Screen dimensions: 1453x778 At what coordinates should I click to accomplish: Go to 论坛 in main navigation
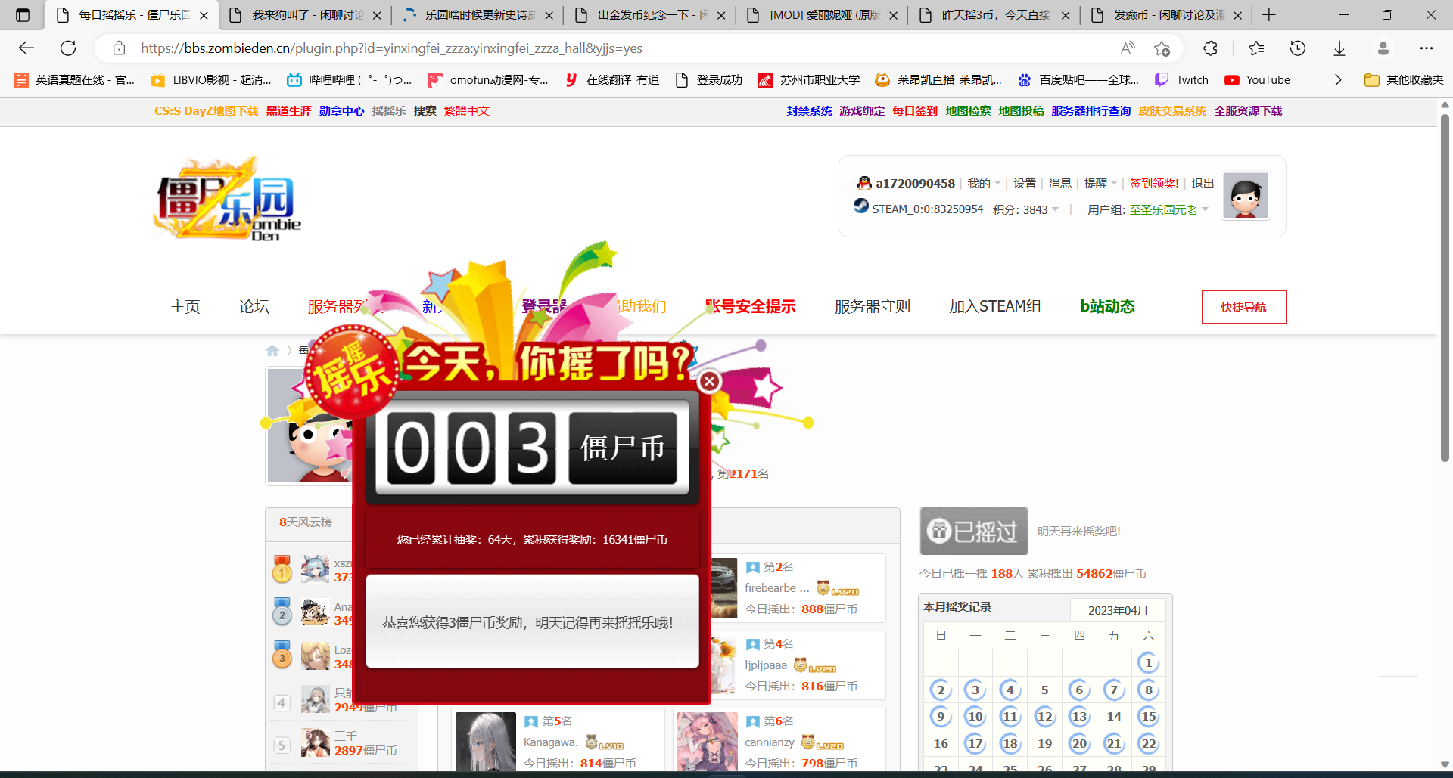click(x=254, y=306)
